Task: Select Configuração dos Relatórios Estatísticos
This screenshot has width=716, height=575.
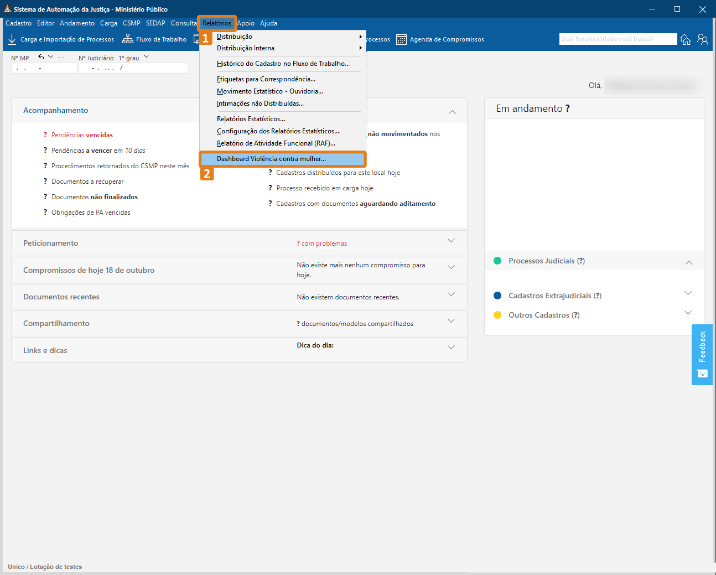Action: pyautogui.click(x=282, y=131)
